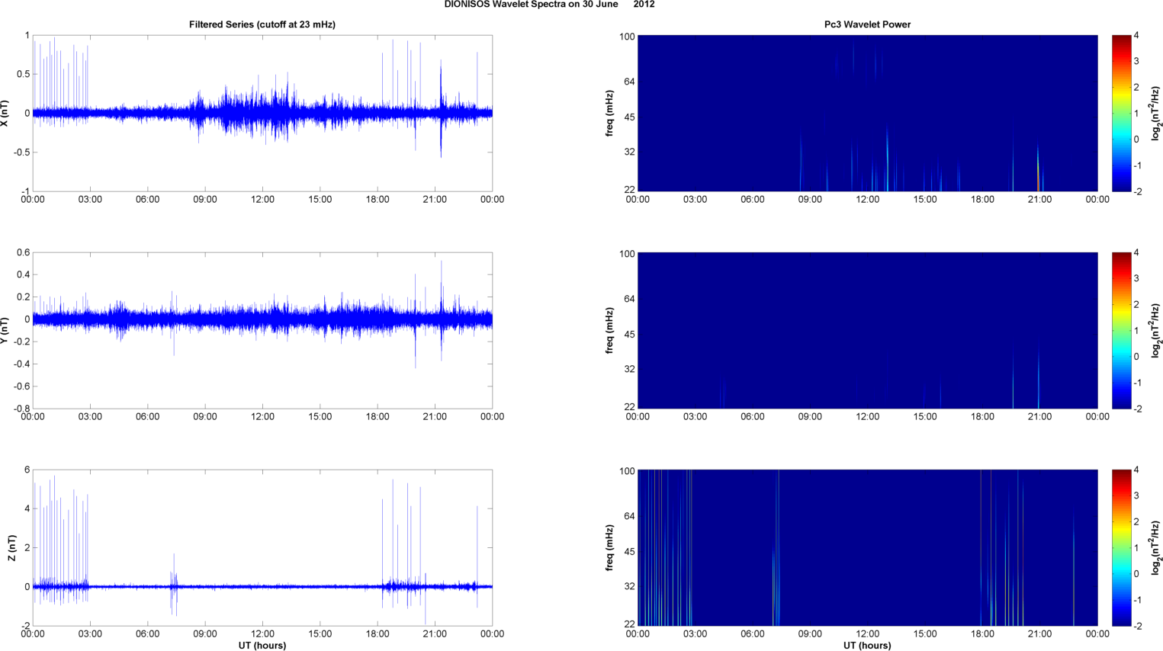Click the bottom wavelet spectrogram for Z component
Viewport: 1163px width, 651px height.
click(867, 548)
